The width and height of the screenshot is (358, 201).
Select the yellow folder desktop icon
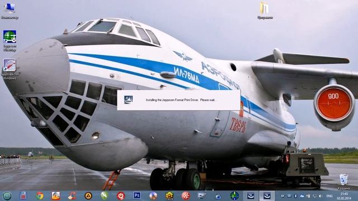[x=265, y=11]
